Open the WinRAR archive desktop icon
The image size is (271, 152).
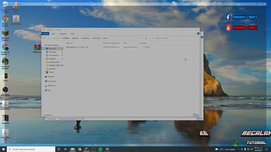coord(37,49)
